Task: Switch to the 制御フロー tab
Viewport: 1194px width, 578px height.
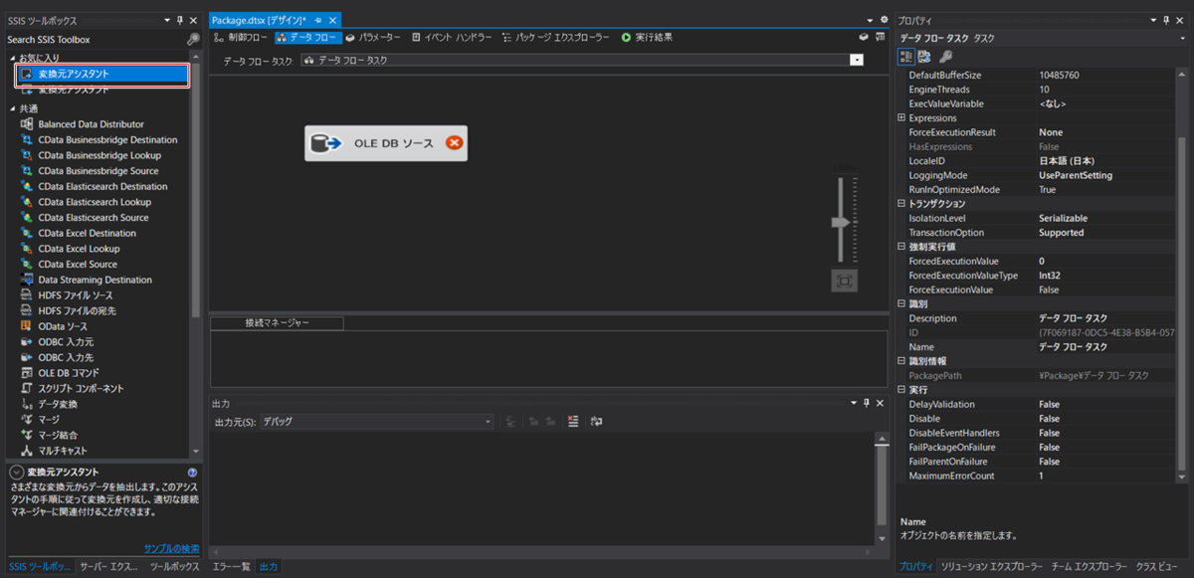Action: pos(240,37)
